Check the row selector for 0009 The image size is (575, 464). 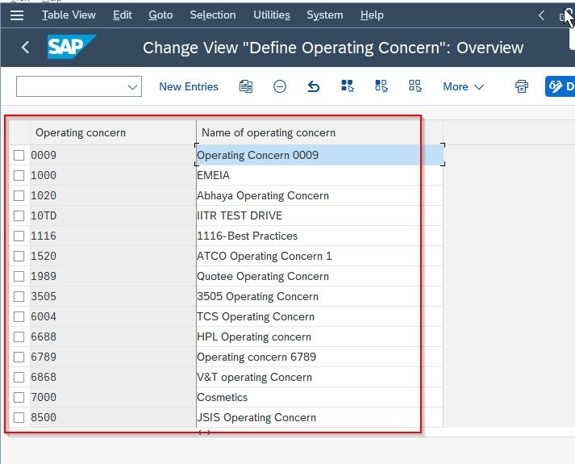coord(19,155)
